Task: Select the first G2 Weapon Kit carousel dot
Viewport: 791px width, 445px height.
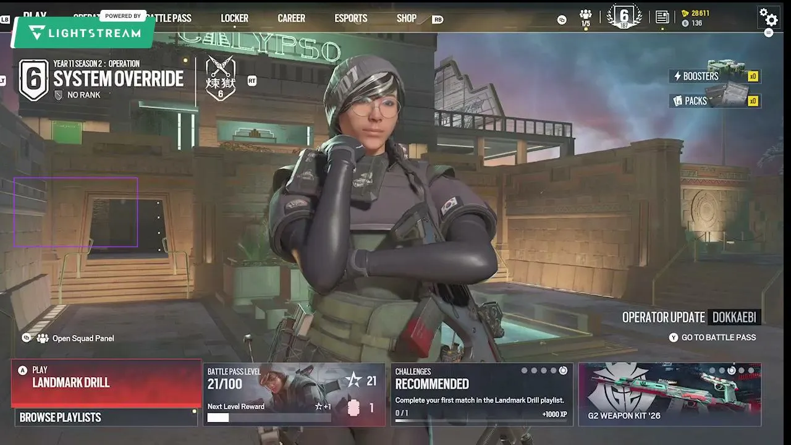Action: 712,371
